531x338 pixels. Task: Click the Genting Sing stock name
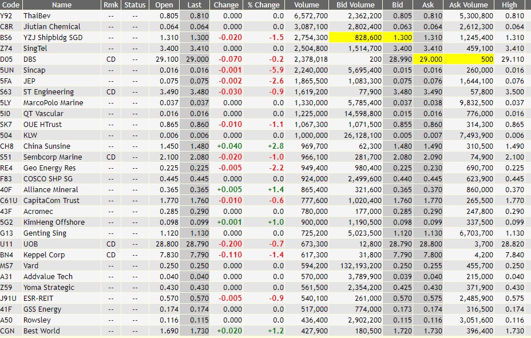tap(45, 233)
